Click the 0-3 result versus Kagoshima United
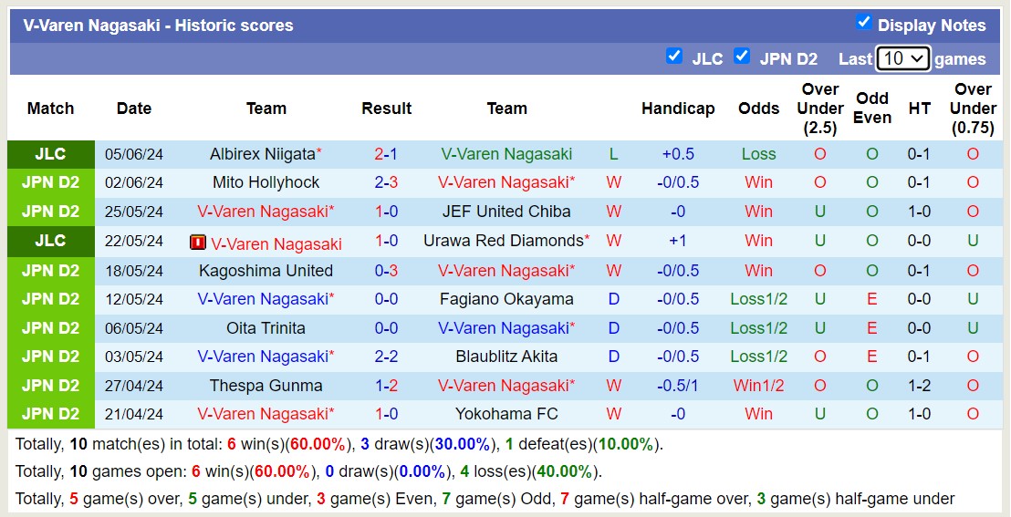Viewport: 1011px width, 517px height. pos(386,271)
